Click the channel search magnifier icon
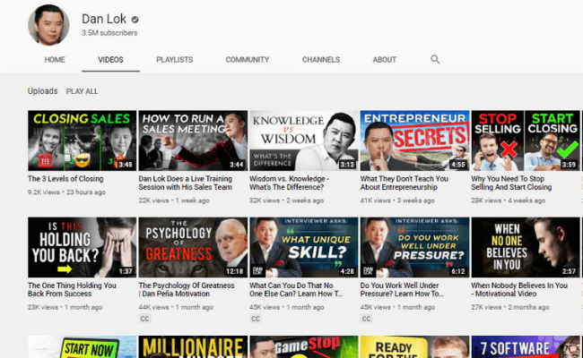Screen dimensions: 583x358 pyautogui.click(x=435, y=59)
